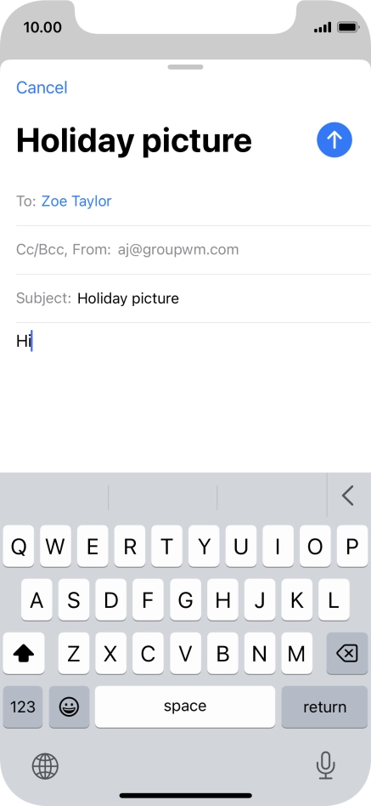371x806 pixels.
Task: Tap the M key
Action: coord(296,653)
